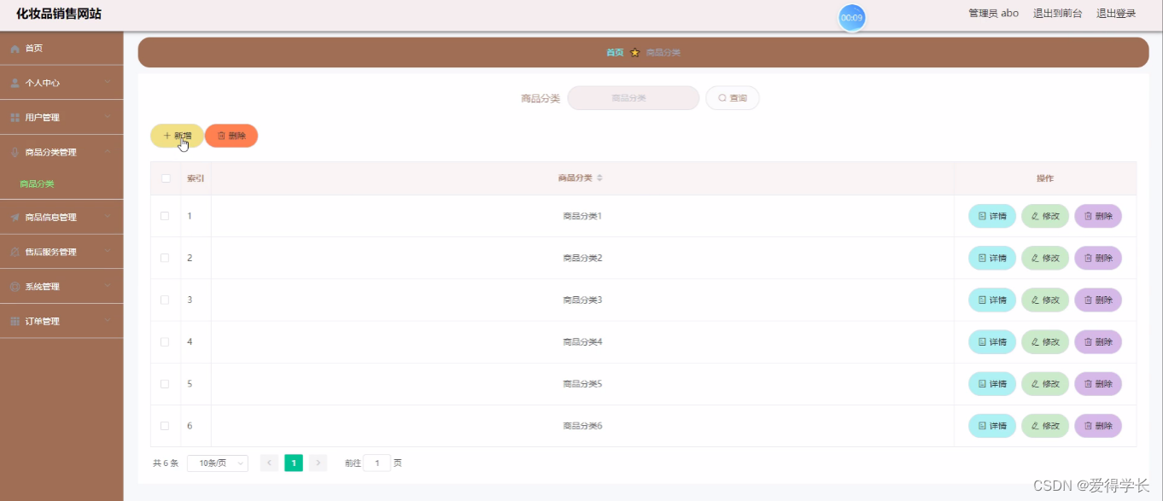Check the checkbox for row 1
1163x501 pixels.
coord(165,216)
